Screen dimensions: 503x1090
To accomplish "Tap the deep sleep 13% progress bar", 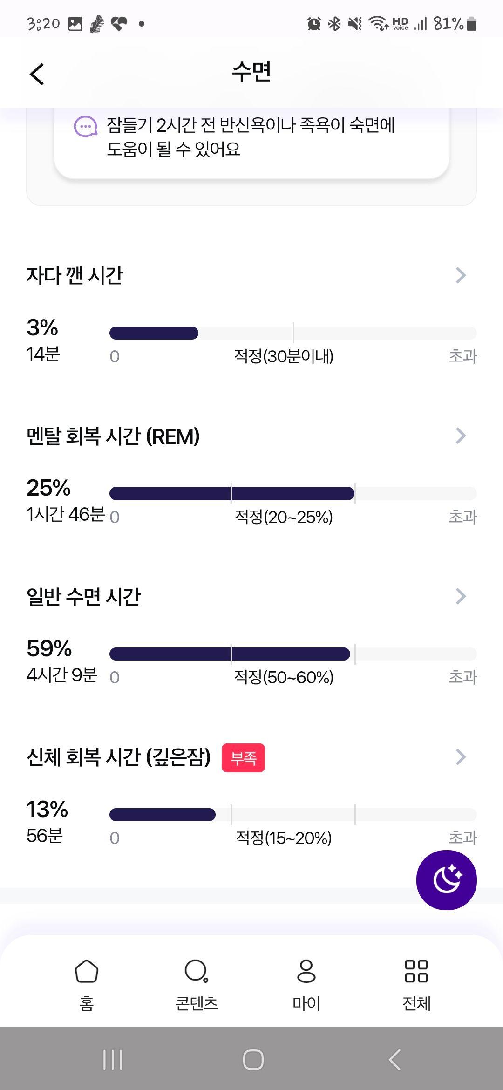I will point(293,815).
